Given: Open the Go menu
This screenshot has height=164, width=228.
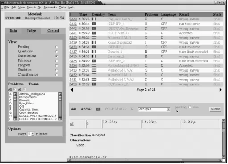Looking at the screenshot, I should coord(40,8).
